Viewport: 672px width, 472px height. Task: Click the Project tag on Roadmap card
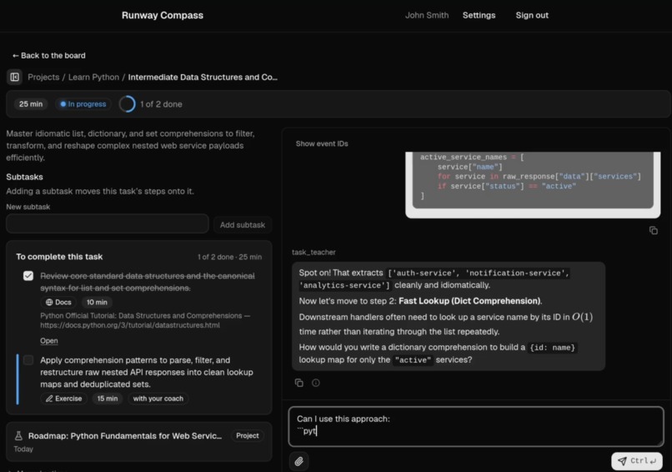point(248,435)
